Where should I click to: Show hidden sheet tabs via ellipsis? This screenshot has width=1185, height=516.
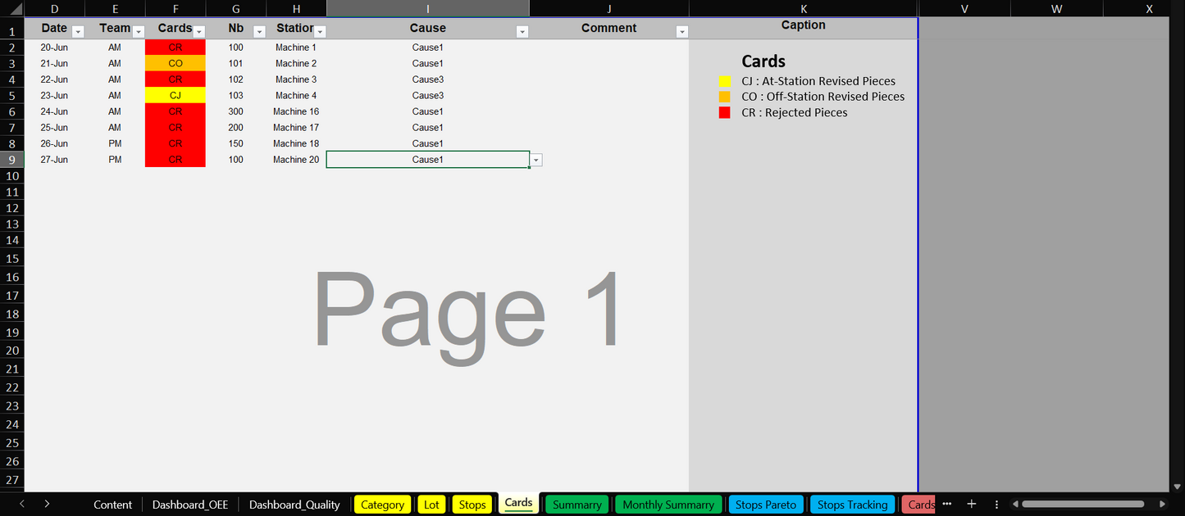(947, 504)
